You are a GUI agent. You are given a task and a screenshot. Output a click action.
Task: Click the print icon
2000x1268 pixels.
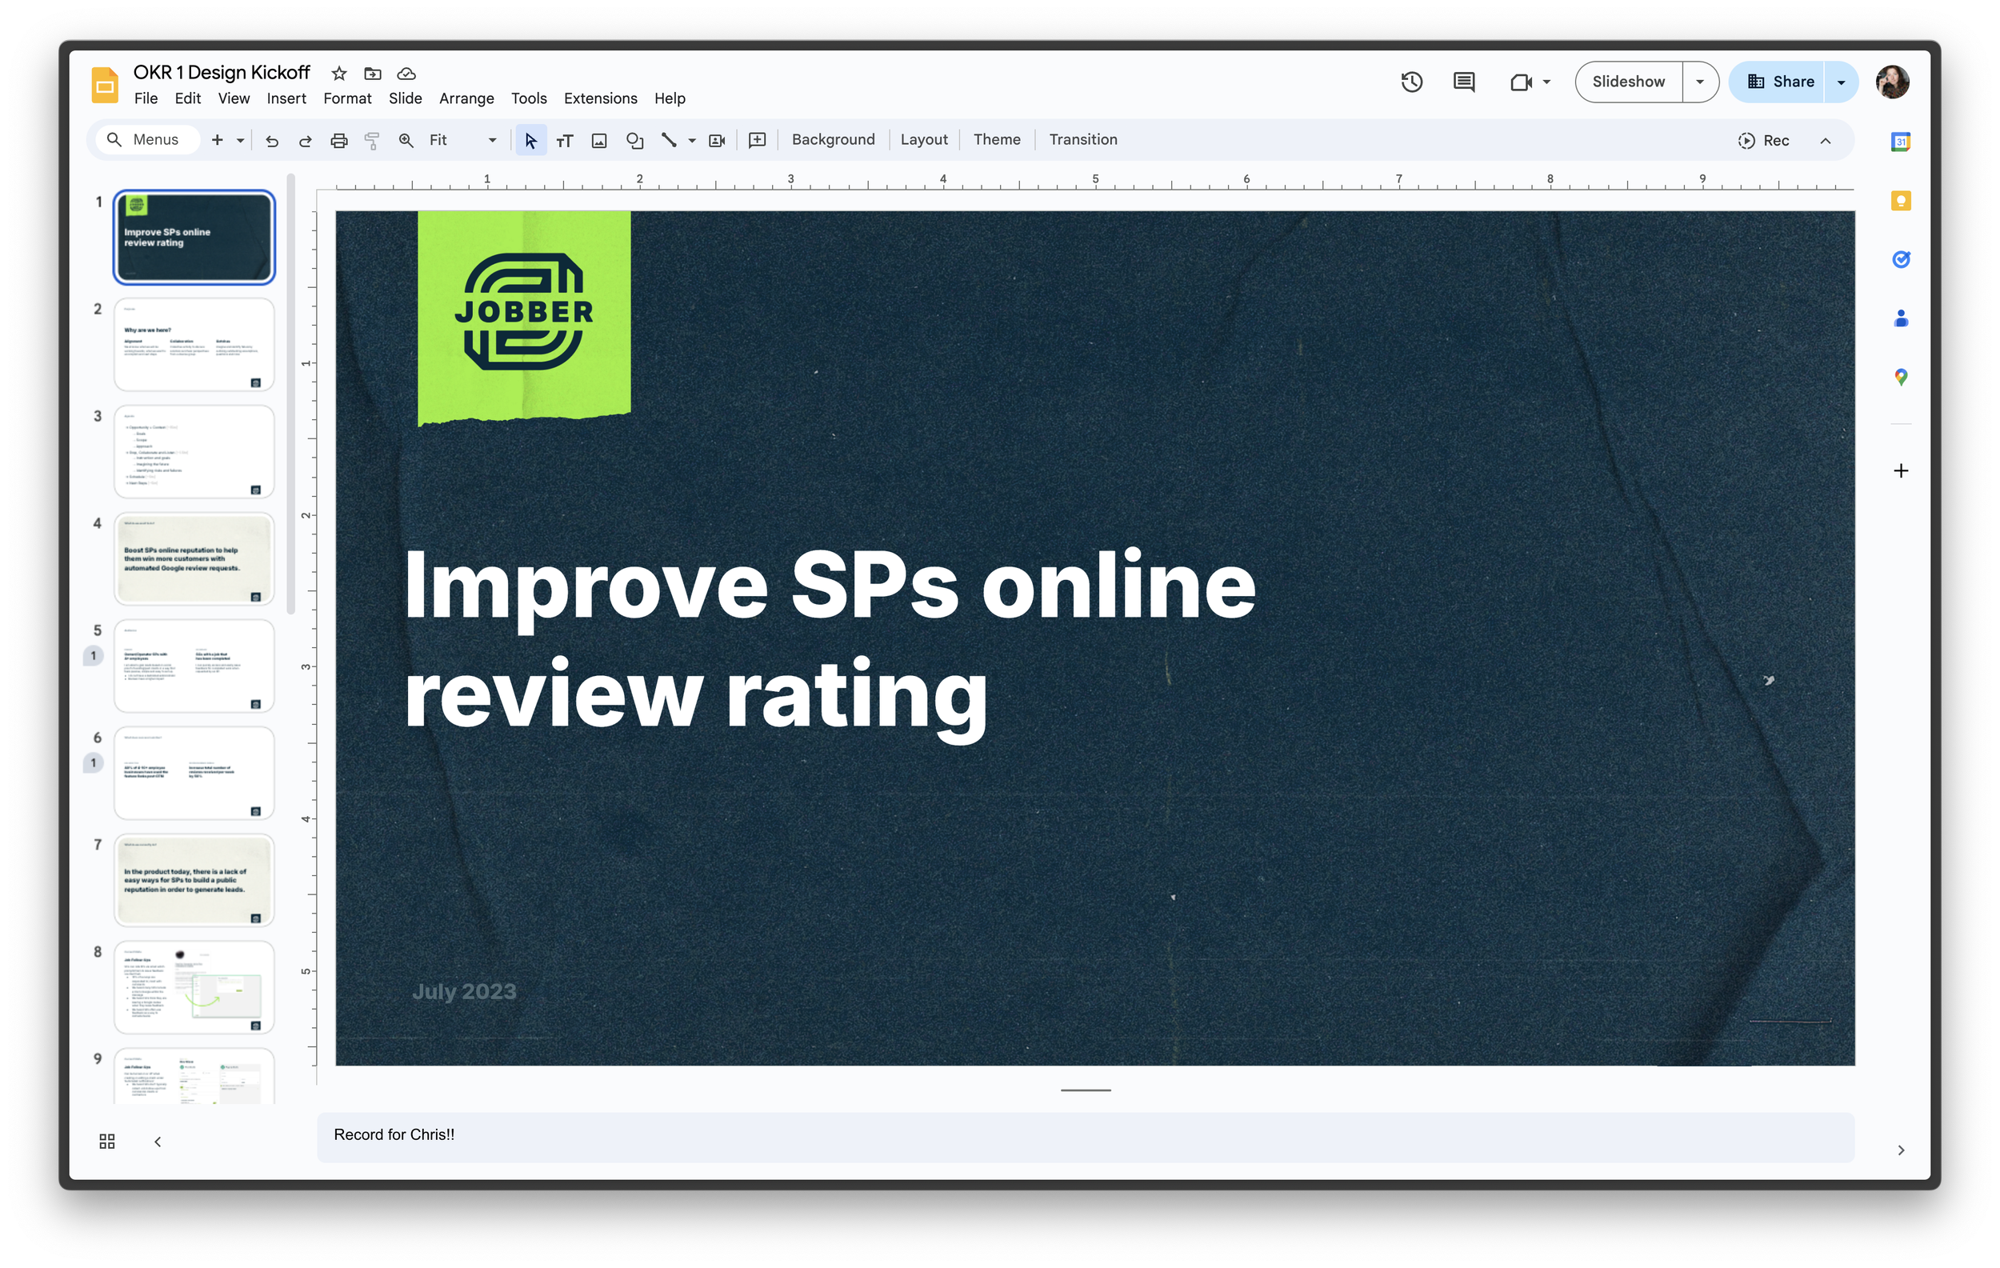click(x=339, y=140)
